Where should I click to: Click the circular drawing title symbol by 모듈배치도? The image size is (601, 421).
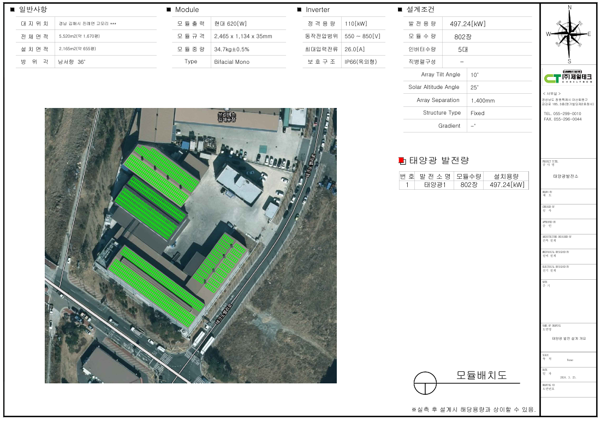point(425,383)
